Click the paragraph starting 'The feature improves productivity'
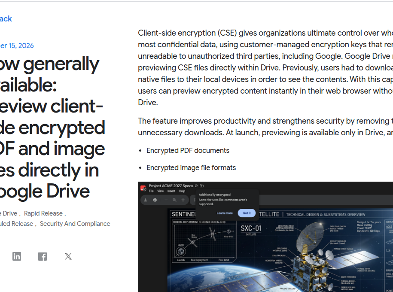This screenshot has width=393, height=292. (265, 127)
